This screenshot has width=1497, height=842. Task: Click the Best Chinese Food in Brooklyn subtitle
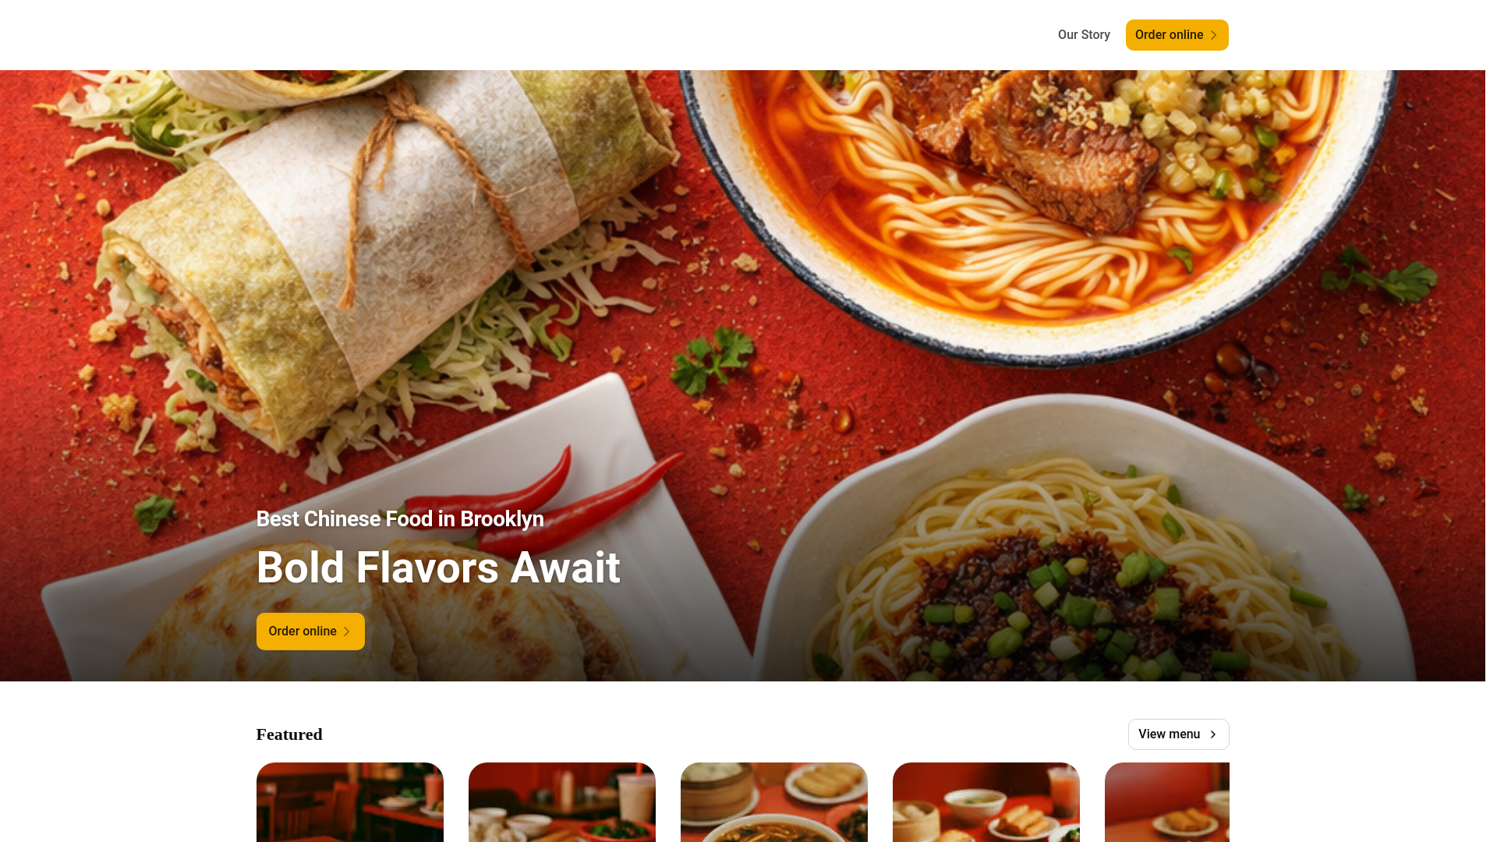[400, 519]
